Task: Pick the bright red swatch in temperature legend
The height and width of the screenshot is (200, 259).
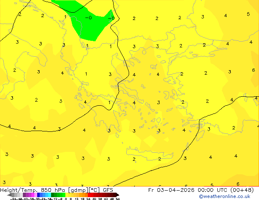Action: click(89, 195)
